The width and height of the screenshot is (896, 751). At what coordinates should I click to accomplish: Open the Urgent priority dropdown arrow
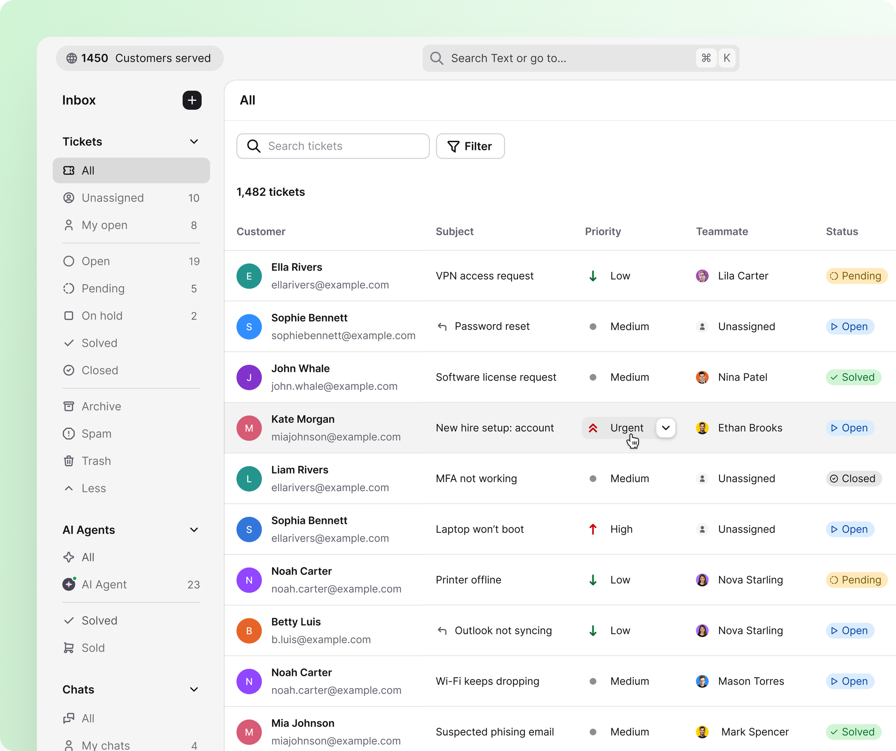[665, 428]
